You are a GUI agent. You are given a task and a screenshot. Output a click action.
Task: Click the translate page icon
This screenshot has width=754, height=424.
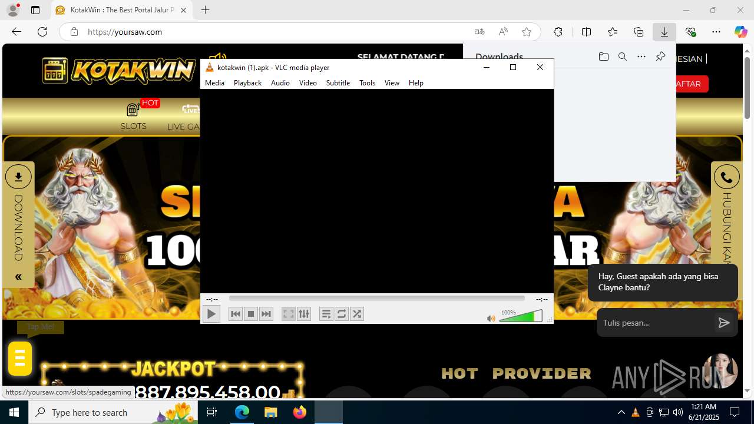tap(479, 32)
